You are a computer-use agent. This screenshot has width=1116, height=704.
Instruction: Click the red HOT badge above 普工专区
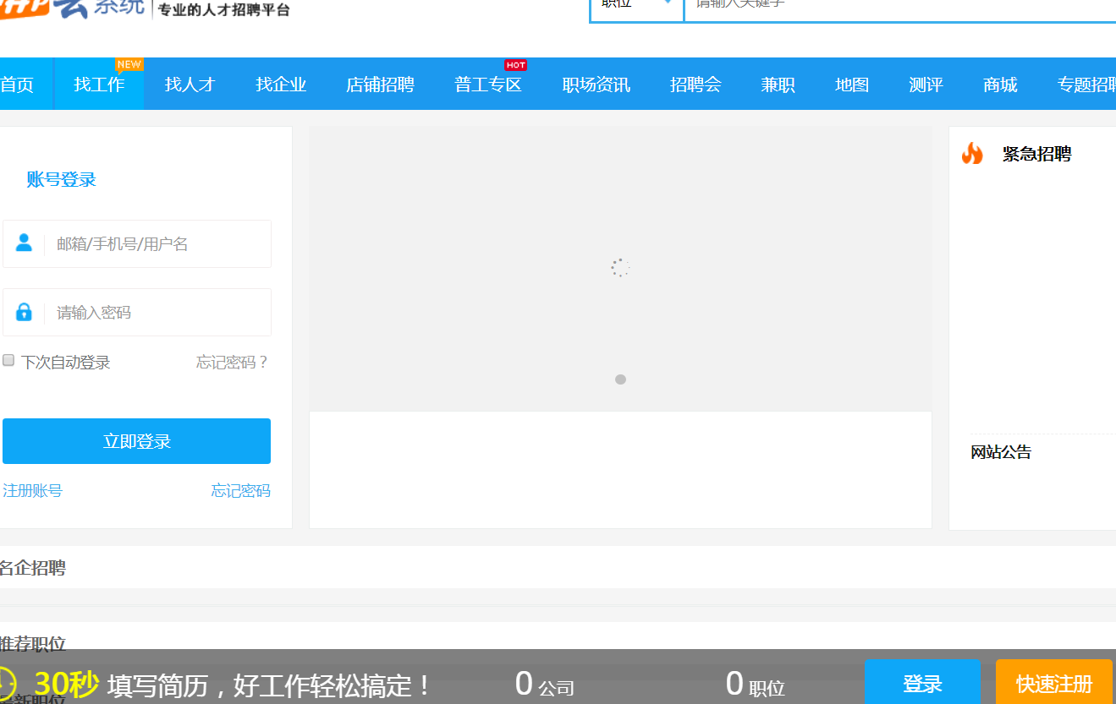click(516, 63)
